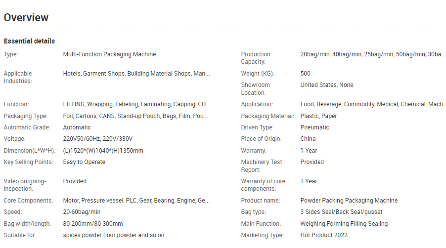Click Weighing Forming Filling Sealing text
Viewport: 446px width, 248px height.
point(344,224)
